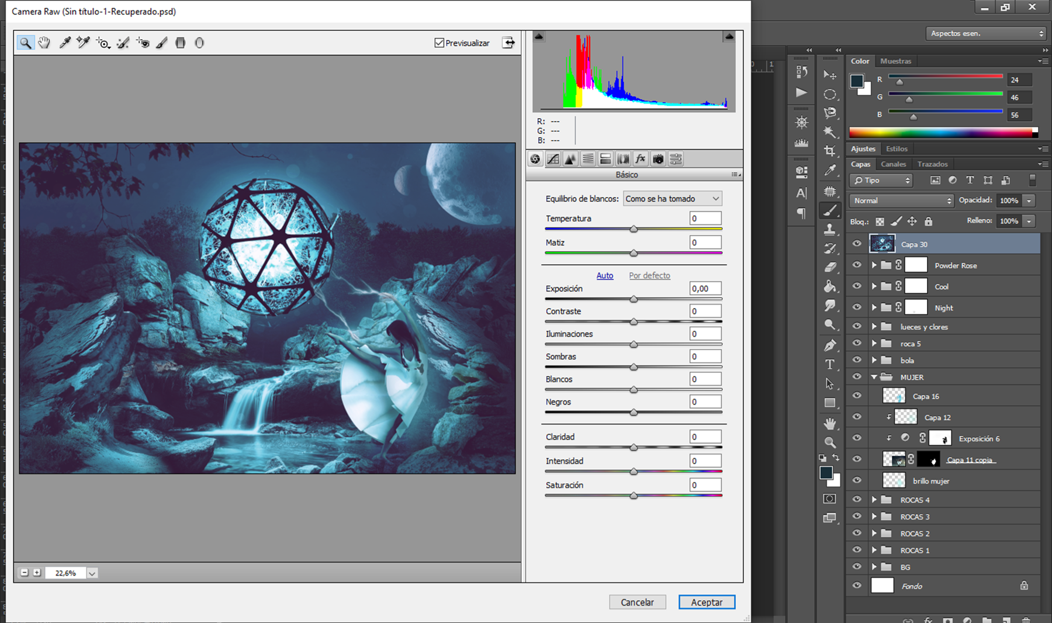Select the Color panel tab
This screenshot has height=623, width=1052.
(x=860, y=61)
